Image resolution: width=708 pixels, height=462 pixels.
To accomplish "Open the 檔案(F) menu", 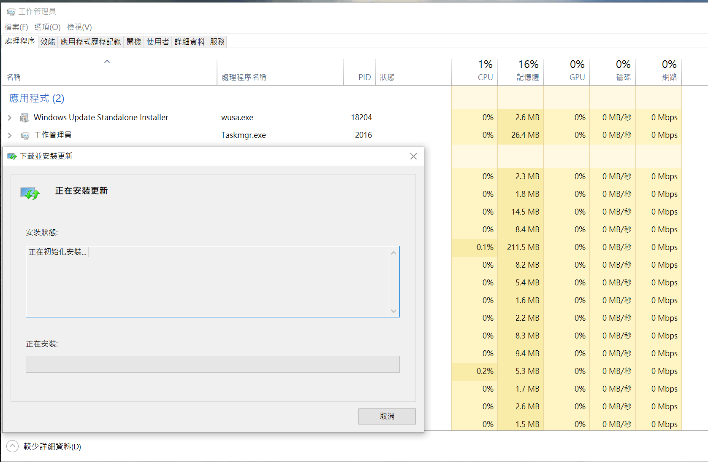I will 16,27.
